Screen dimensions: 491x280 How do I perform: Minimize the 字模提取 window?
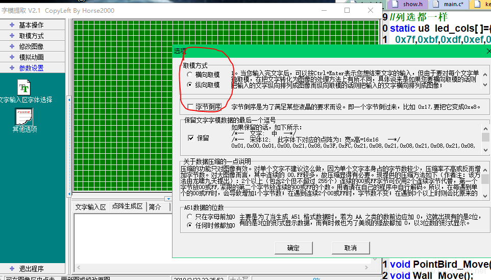tap(324, 10)
